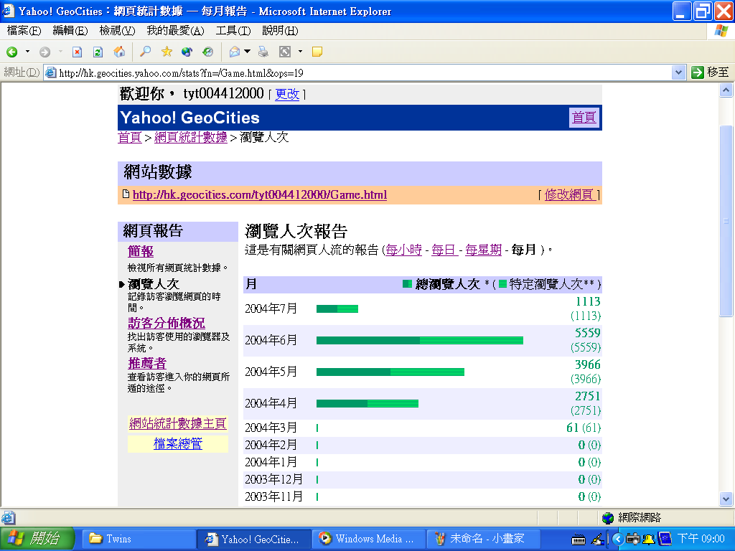The width and height of the screenshot is (735, 551).
Task: Open the 我的最愛(A) menu
Action: click(x=175, y=31)
